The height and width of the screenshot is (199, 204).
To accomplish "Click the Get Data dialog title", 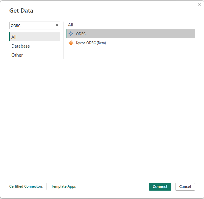I will 21,11.
